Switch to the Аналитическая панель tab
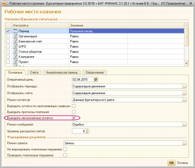The width and height of the screenshot is (195, 168). pos(62,73)
